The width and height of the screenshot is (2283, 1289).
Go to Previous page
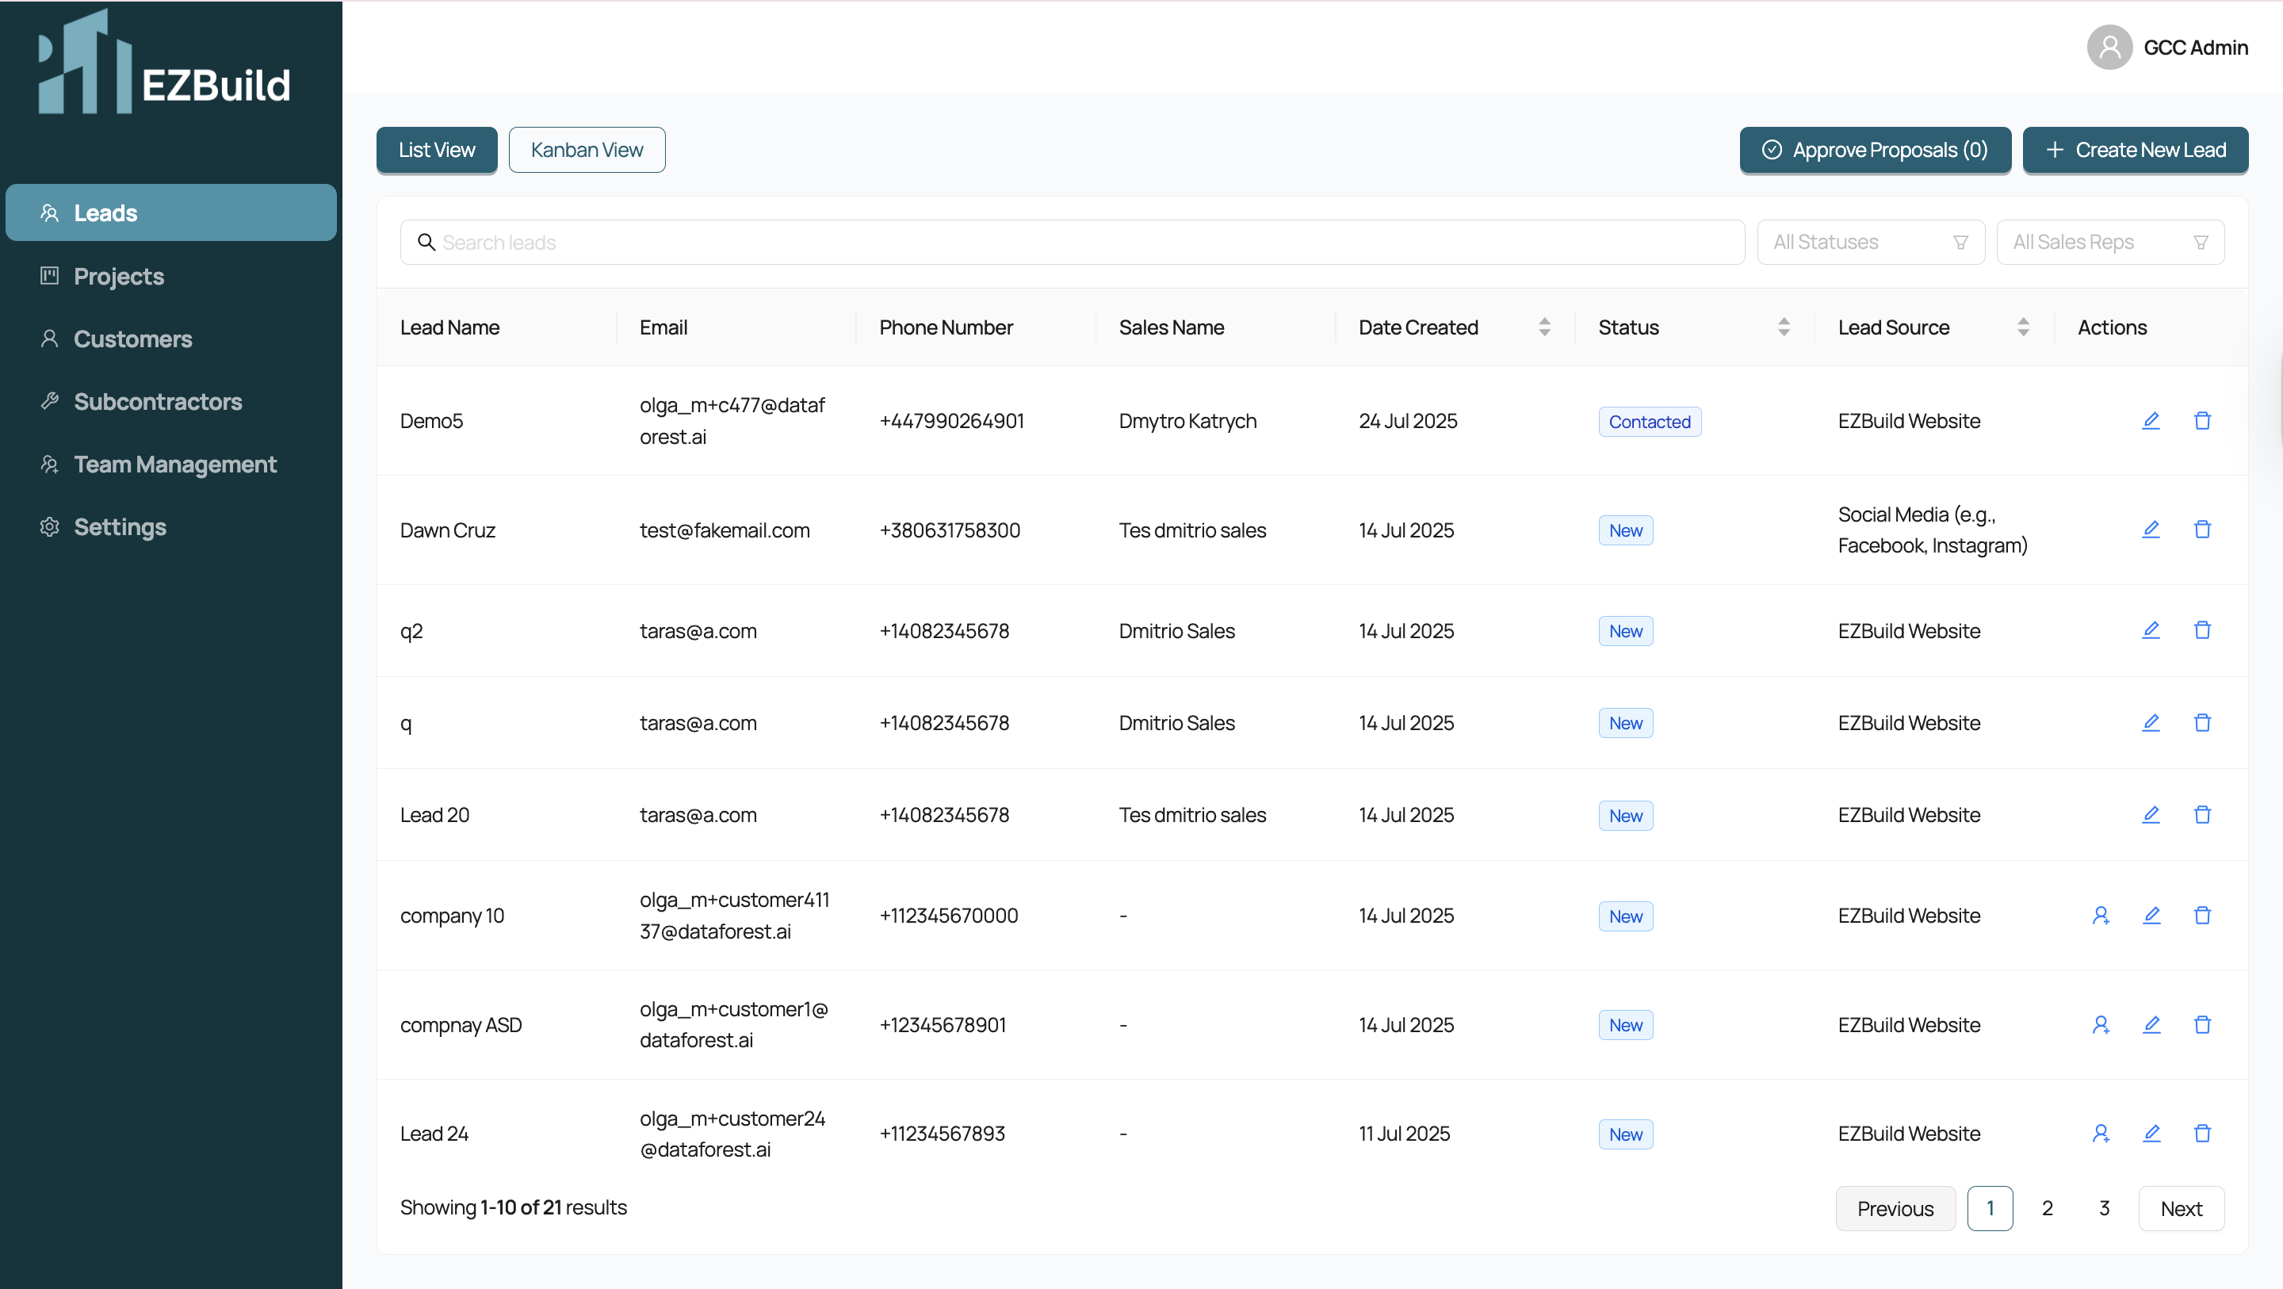(x=1895, y=1208)
